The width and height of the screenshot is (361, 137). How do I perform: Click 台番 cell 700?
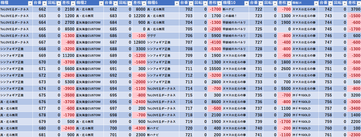point(111,128)
